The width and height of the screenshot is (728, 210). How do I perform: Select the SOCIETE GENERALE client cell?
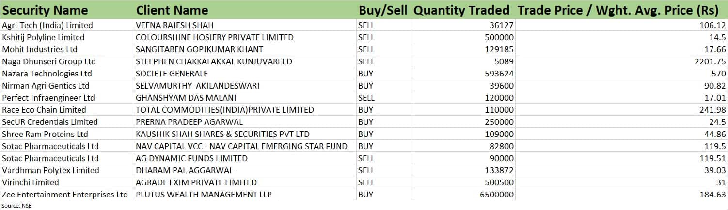[245, 74]
